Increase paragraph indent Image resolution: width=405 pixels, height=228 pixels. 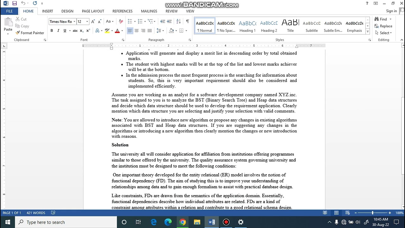(x=169, y=22)
